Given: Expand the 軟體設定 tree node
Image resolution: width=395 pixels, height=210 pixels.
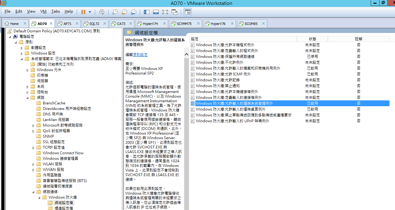Looking at the screenshot, I should coord(22,48).
